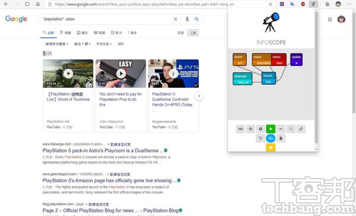
Task: Open the Astro's Playroom is a DualSense result
Action: 103,151
